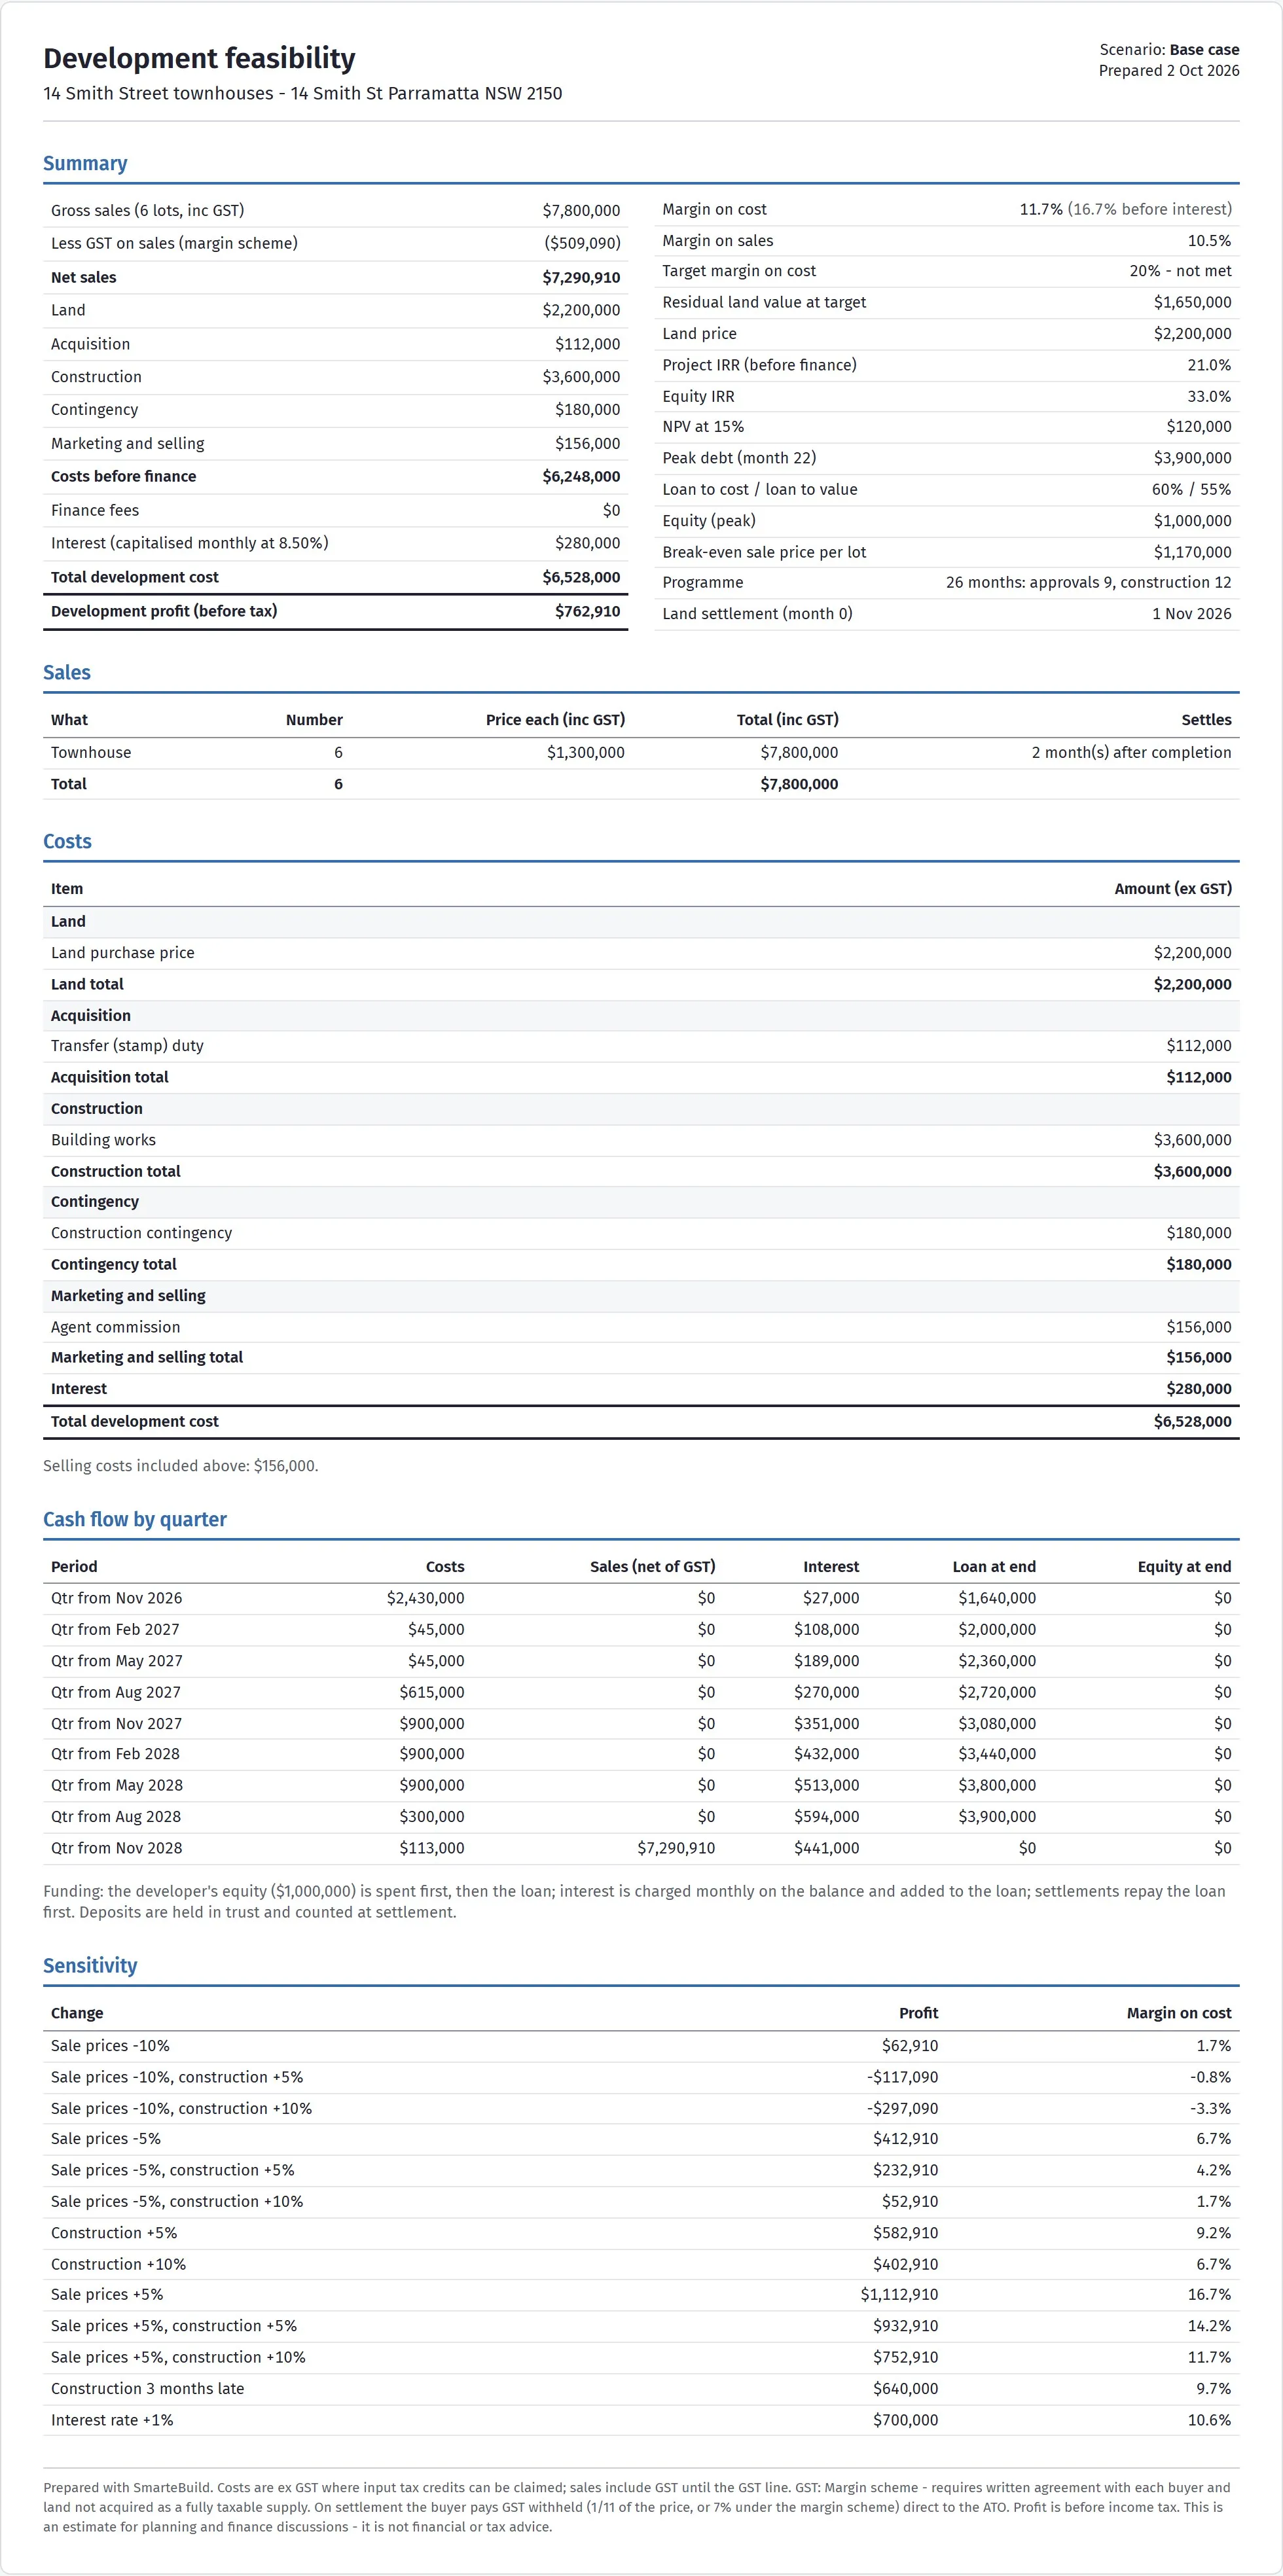Viewport: 1283px width, 2576px height.
Task: Click the Sensitivity section heading
Action: pos(90,1965)
